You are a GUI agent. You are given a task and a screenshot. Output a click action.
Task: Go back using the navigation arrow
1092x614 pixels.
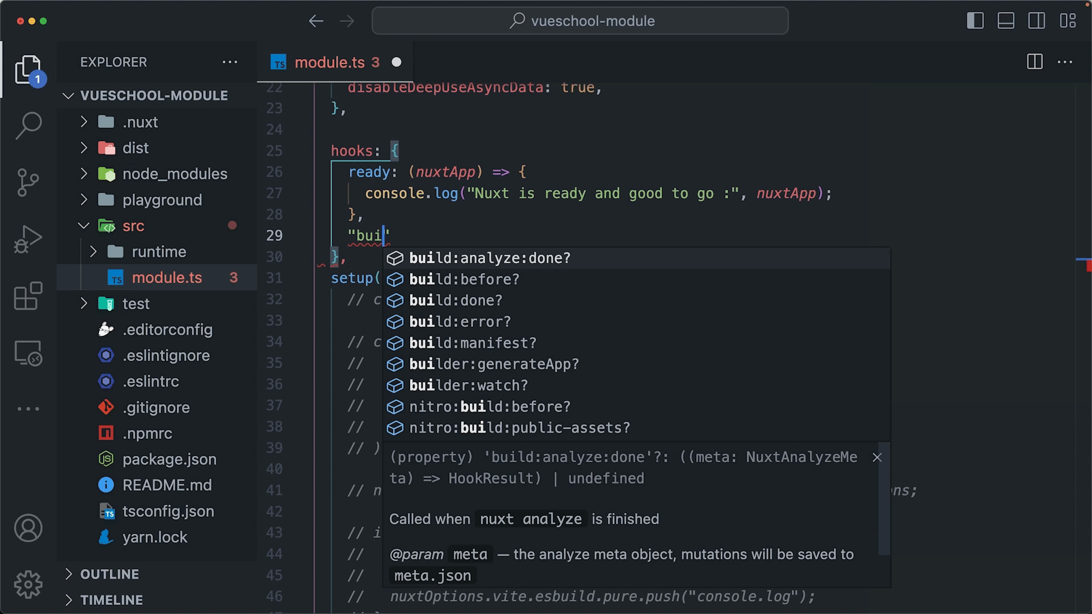coord(316,21)
